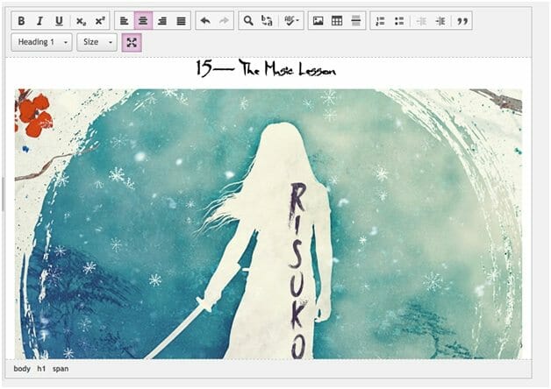551x389 pixels.
Task: Select span in the elements path
Action: point(61,369)
